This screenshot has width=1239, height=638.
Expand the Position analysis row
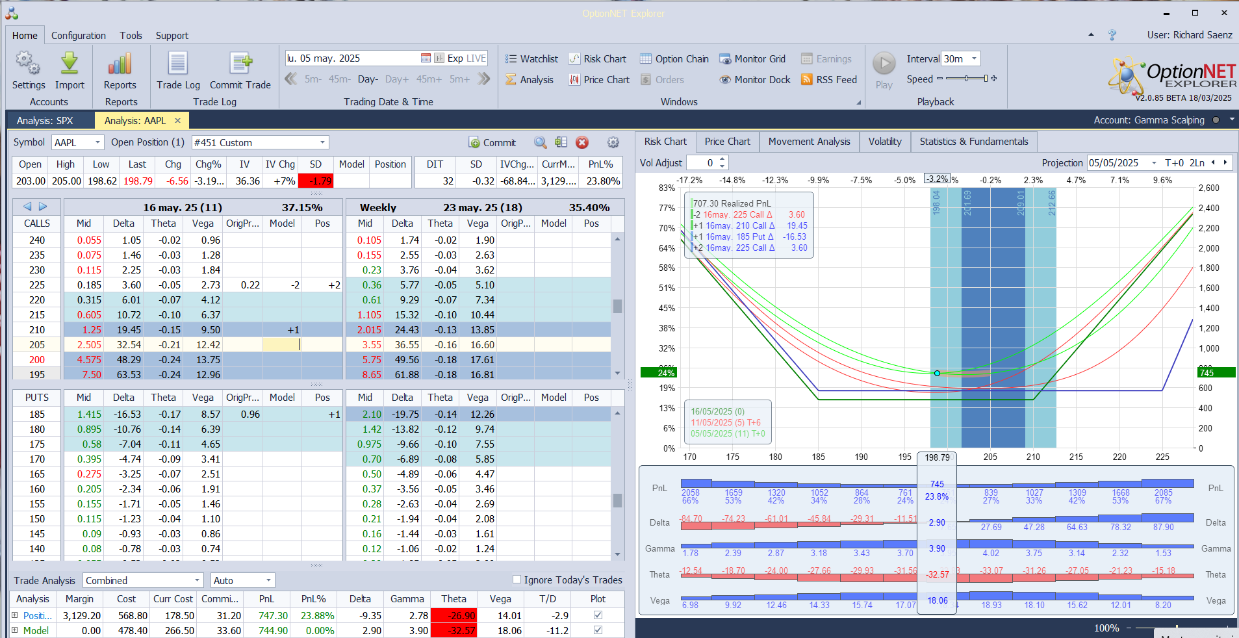coord(15,615)
